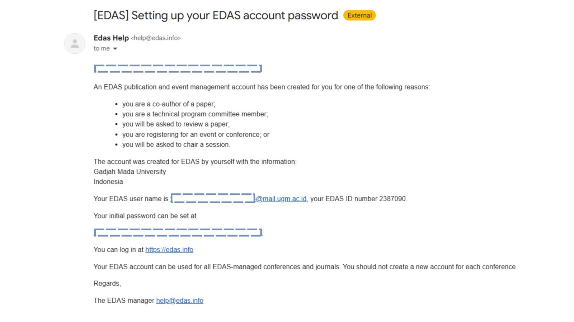Open the @mail.ugm.ac.id email link
Image resolution: width=574 pixels, height=322 pixels.
pos(281,199)
